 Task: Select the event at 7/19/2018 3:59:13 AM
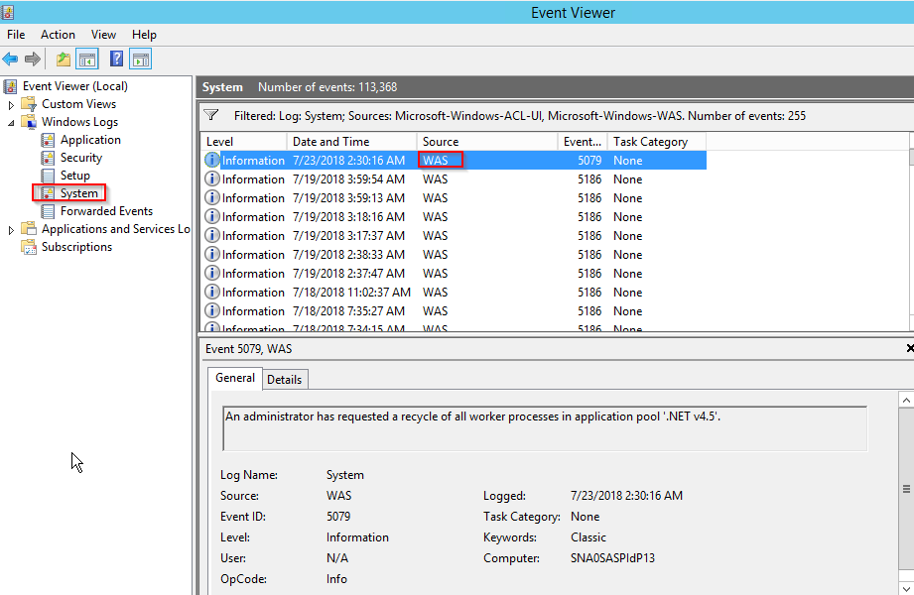454,198
